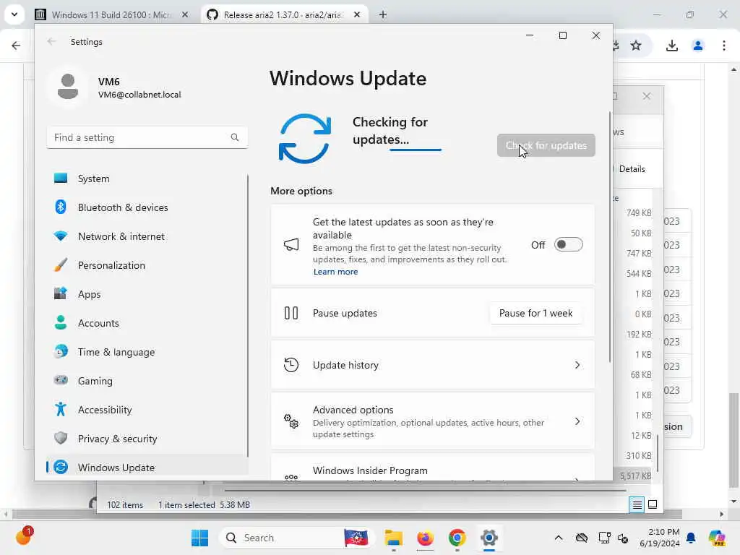Screen dimensions: 740x555
Task: Click the megaphone latest updates icon
Action: (x=291, y=244)
